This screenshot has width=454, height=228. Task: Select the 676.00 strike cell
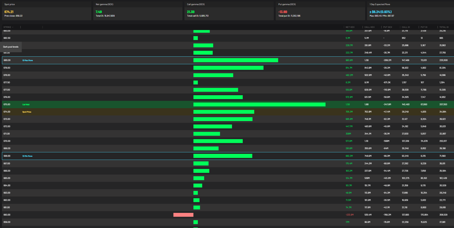6,97
